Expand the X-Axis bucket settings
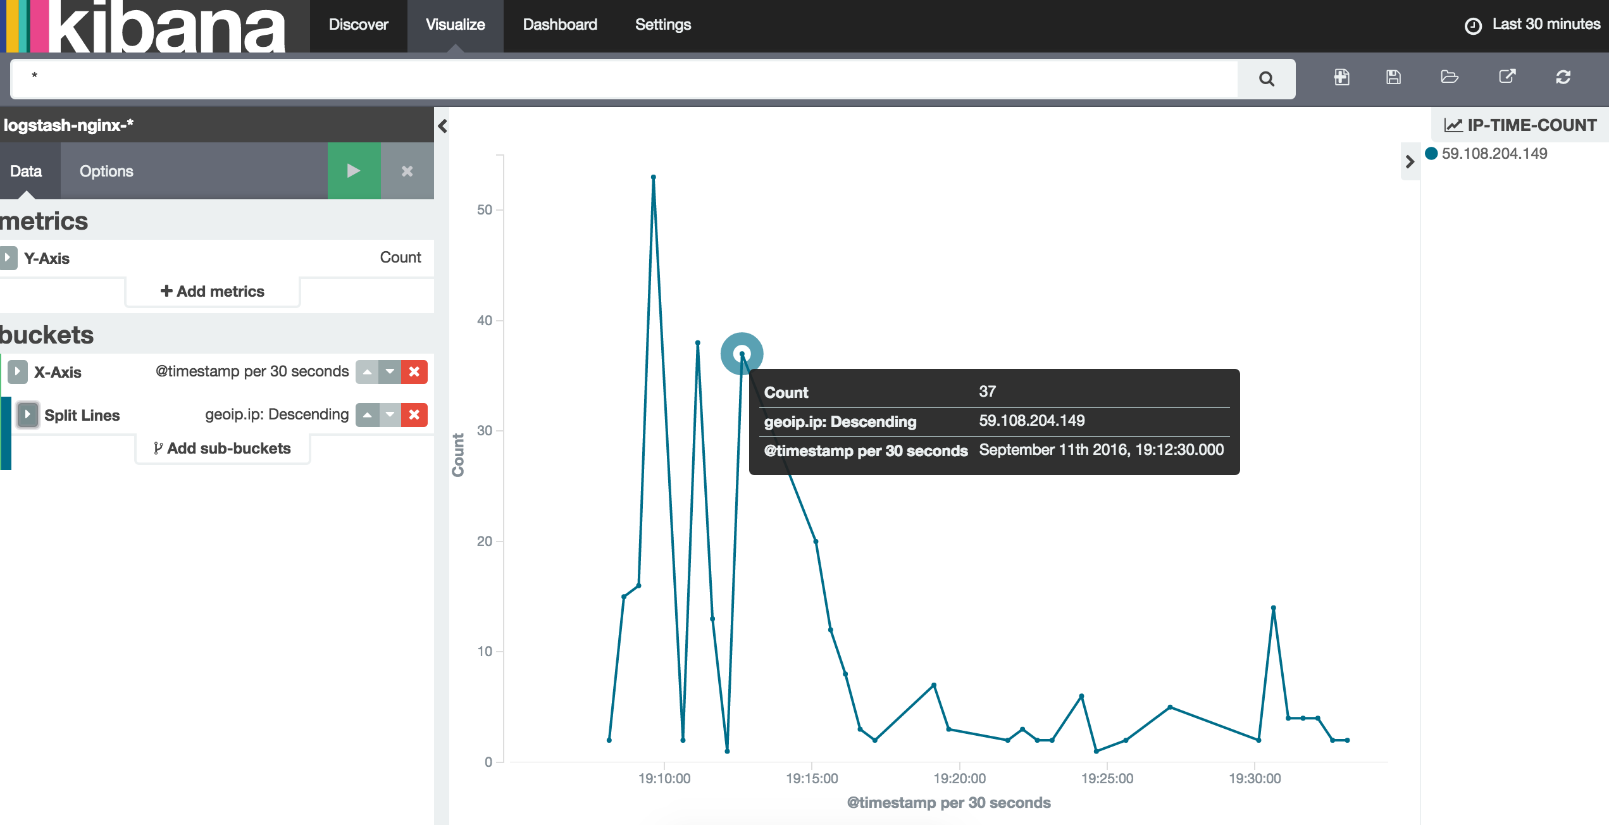Viewport: 1609px width, 825px height. [18, 371]
